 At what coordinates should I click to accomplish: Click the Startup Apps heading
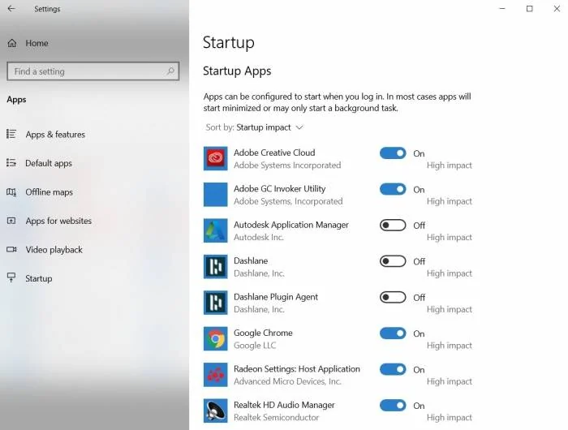click(237, 71)
